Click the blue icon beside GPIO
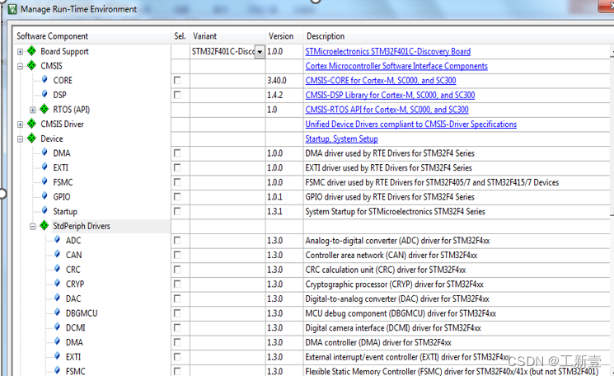The image size is (614, 376). pyautogui.click(x=45, y=196)
